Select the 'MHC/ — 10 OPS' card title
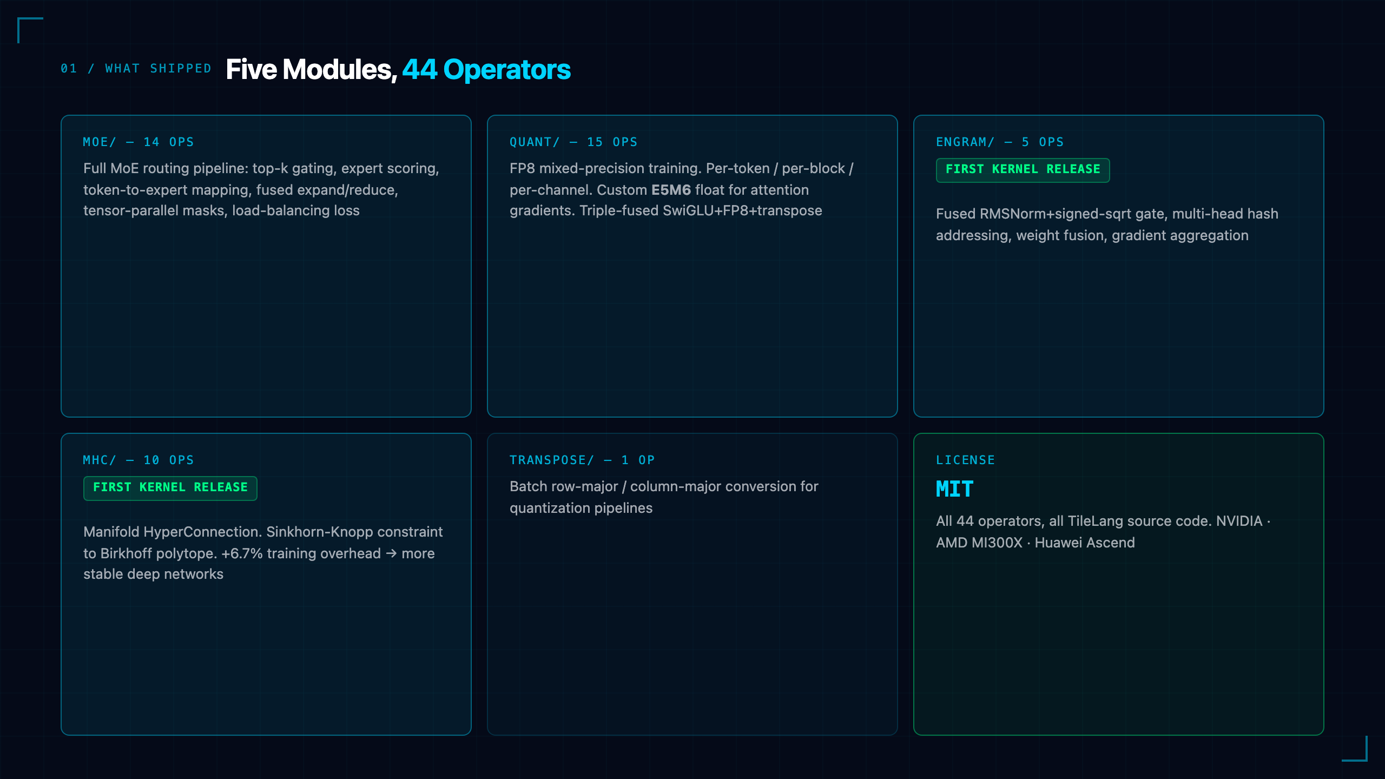 pos(138,460)
